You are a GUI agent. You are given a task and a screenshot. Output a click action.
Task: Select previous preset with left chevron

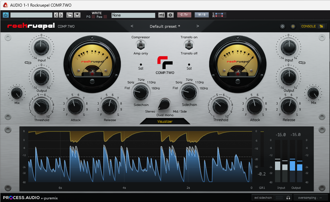pyautogui.click(x=132, y=26)
